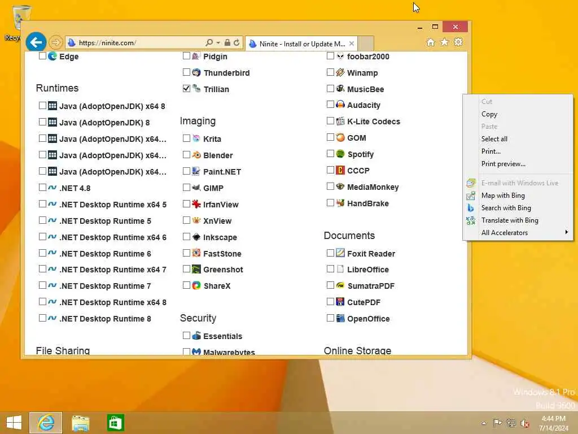Click the IrfanView icon
Screen dimensions: 578x434
(x=196, y=203)
